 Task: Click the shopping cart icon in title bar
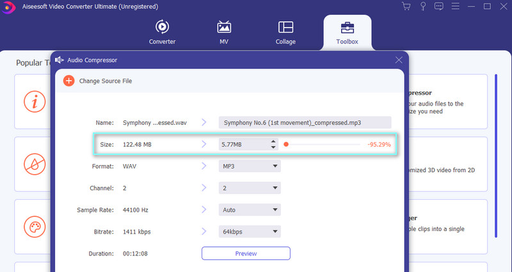tap(406, 6)
